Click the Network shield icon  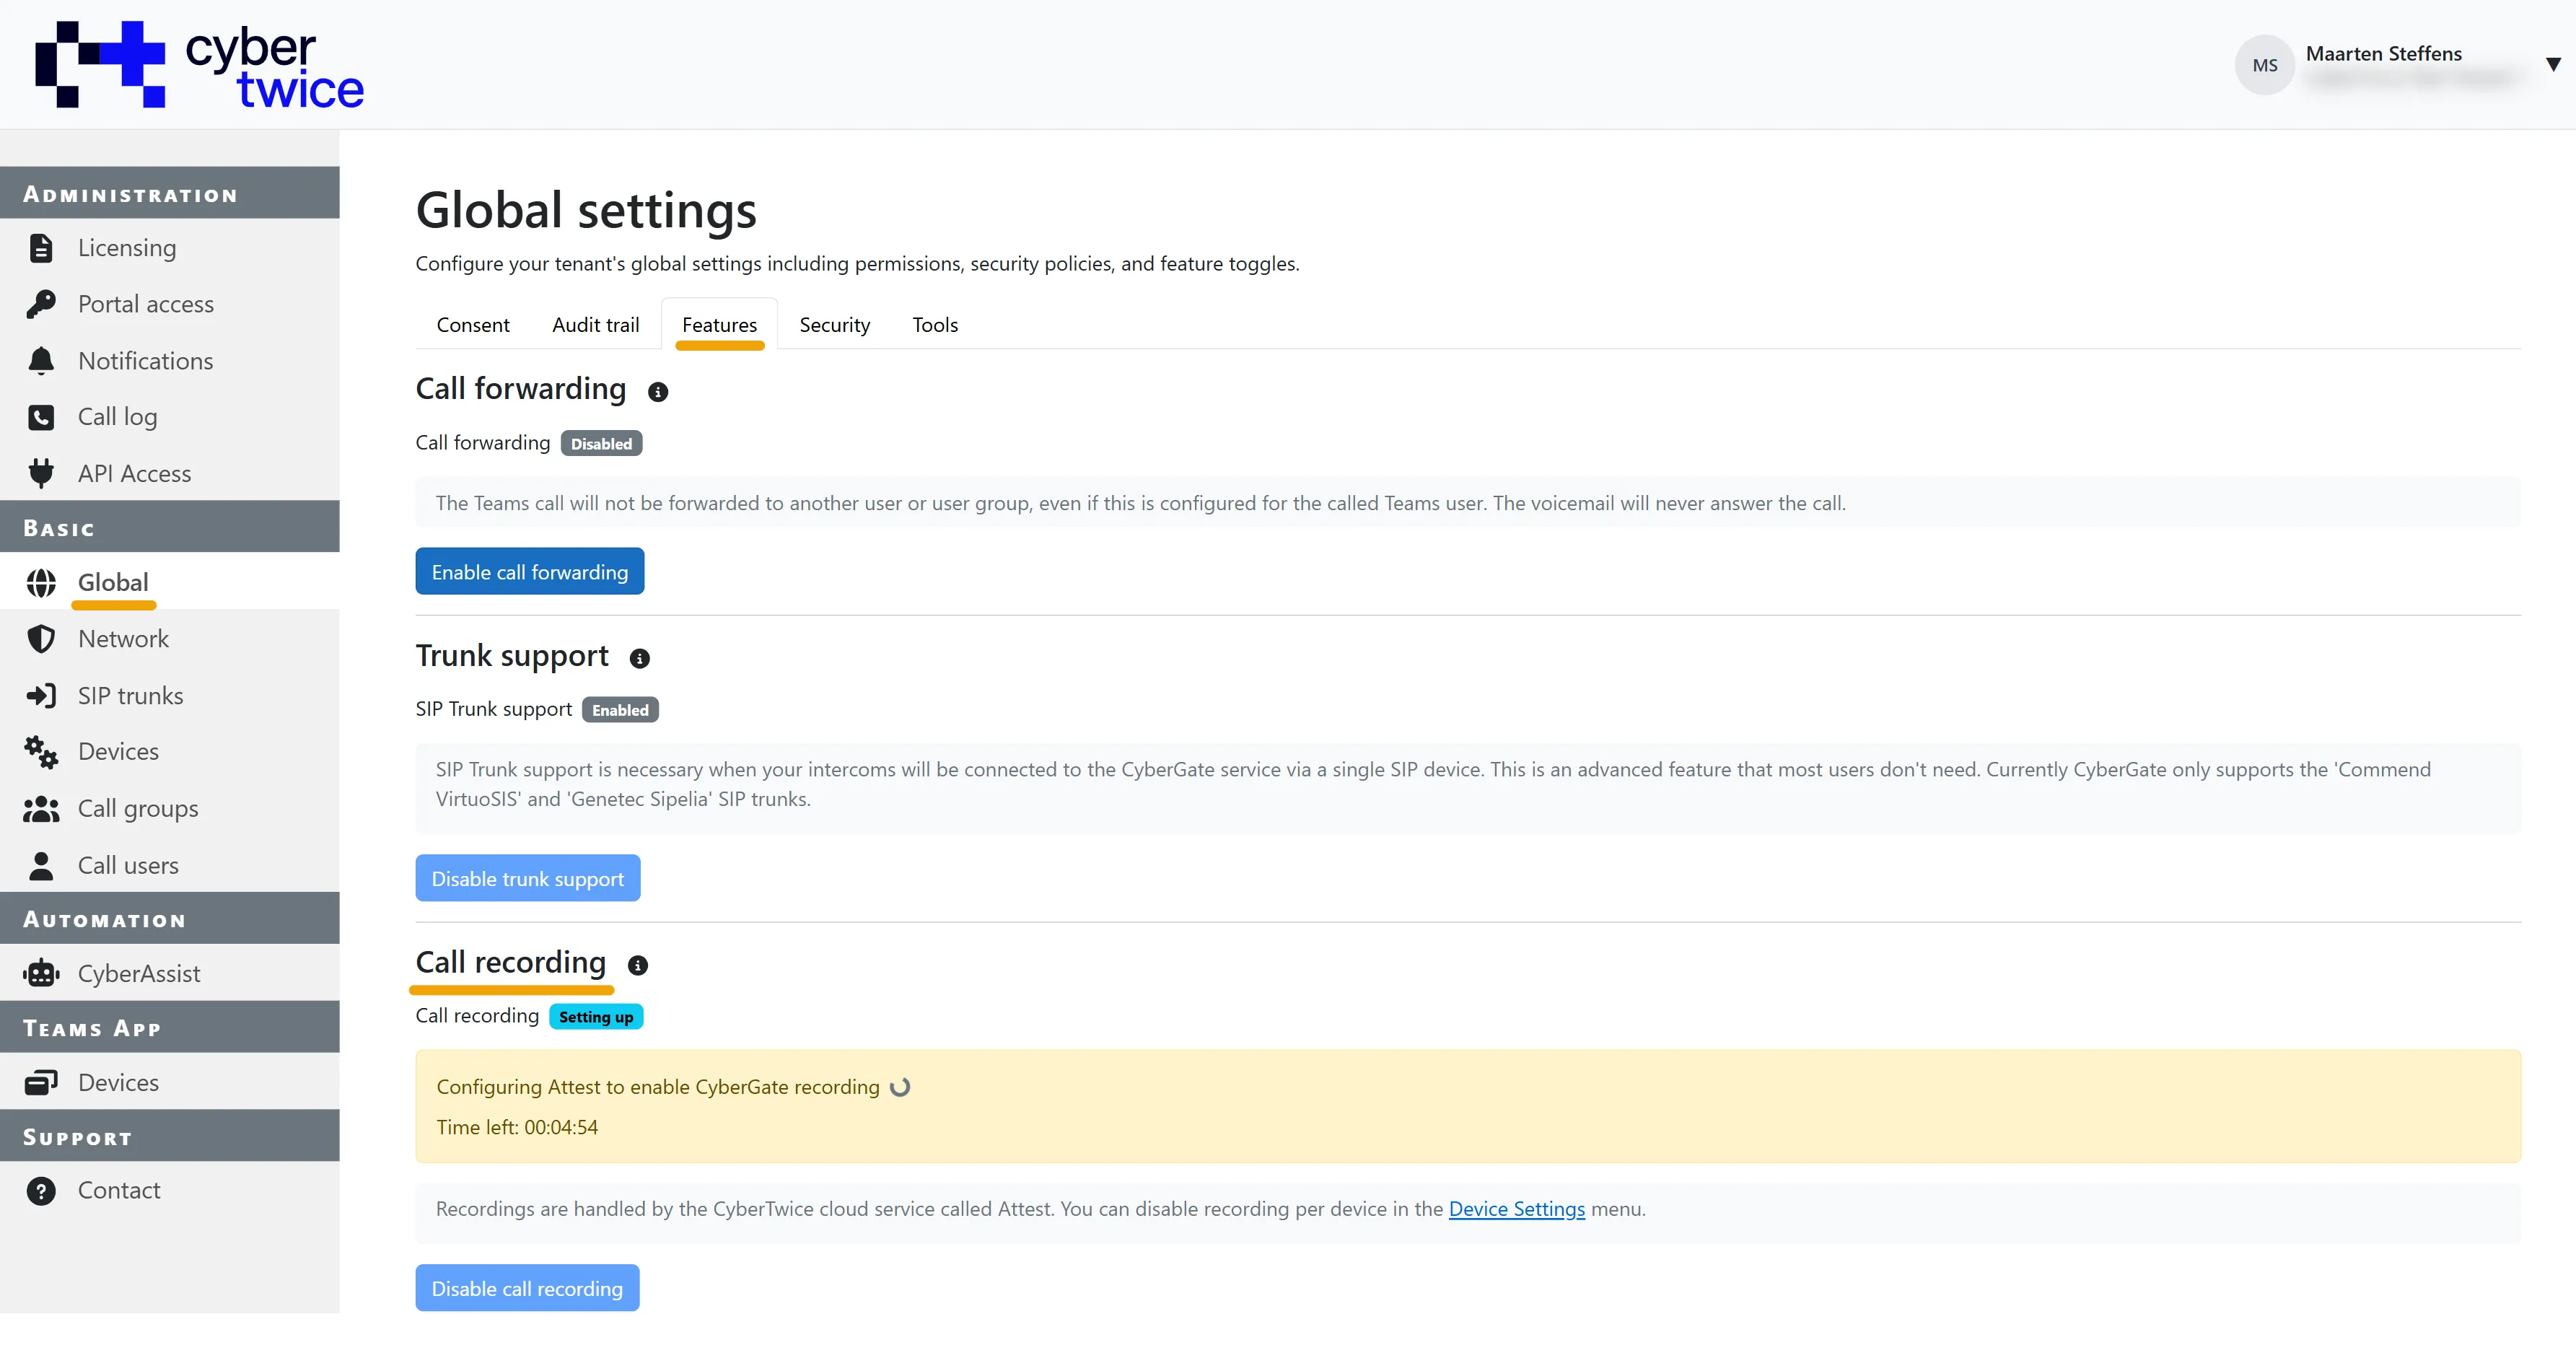(41, 639)
